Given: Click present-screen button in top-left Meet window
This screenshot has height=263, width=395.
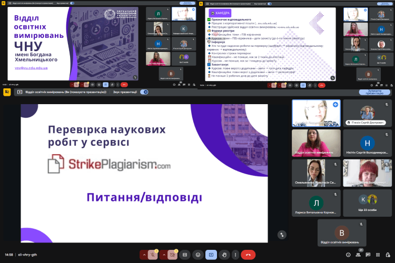Looking at the screenshot, I should [105, 85].
